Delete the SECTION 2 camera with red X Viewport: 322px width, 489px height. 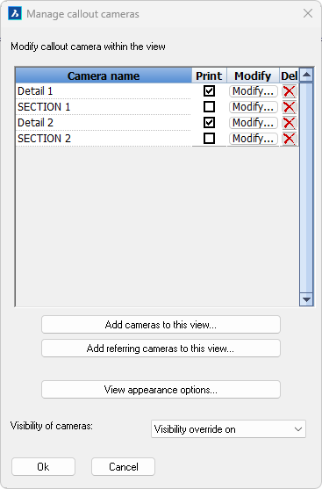click(x=289, y=139)
